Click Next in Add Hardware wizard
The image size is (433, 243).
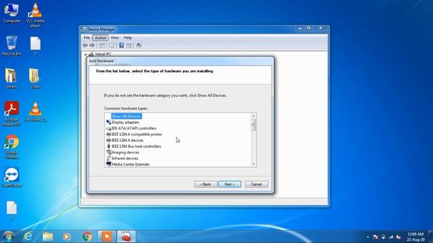(x=229, y=184)
